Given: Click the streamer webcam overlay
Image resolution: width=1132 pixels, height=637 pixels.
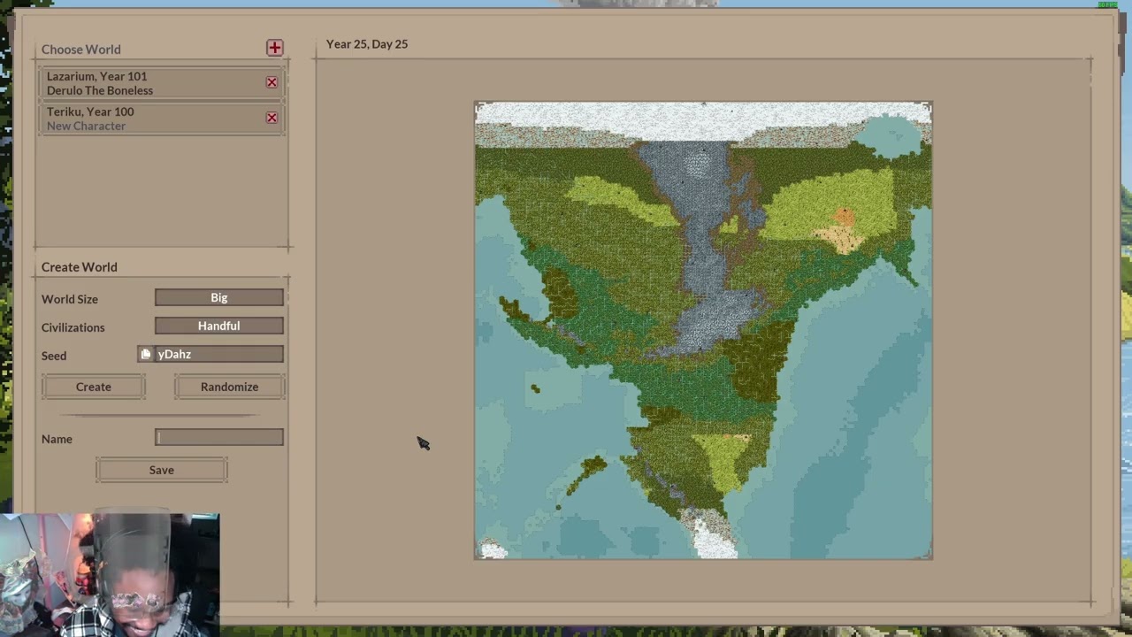Looking at the screenshot, I should [110, 575].
